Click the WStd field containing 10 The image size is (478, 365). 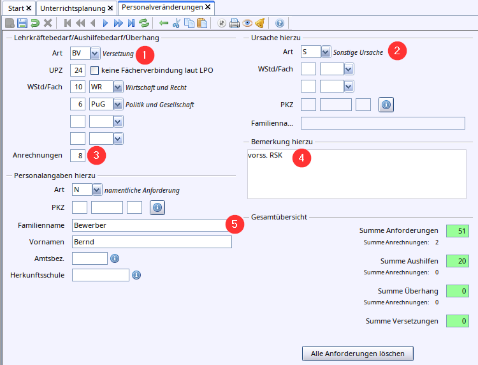click(78, 87)
